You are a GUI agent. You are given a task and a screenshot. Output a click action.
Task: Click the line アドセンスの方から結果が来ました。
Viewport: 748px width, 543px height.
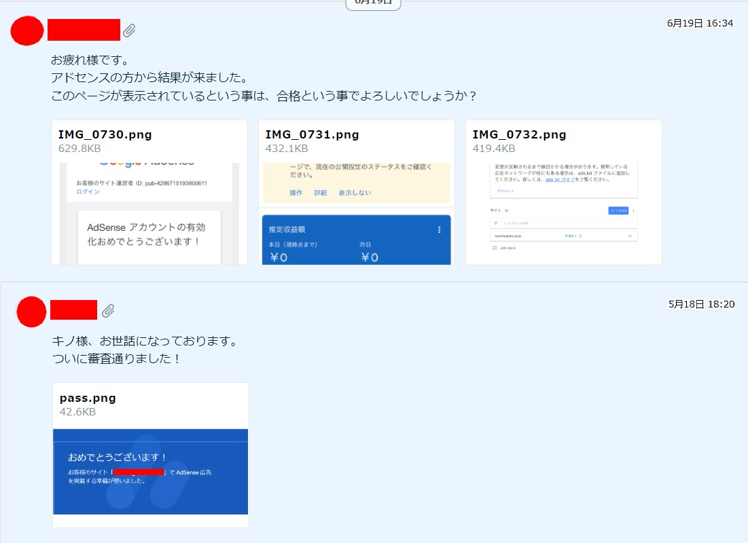(x=149, y=77)
